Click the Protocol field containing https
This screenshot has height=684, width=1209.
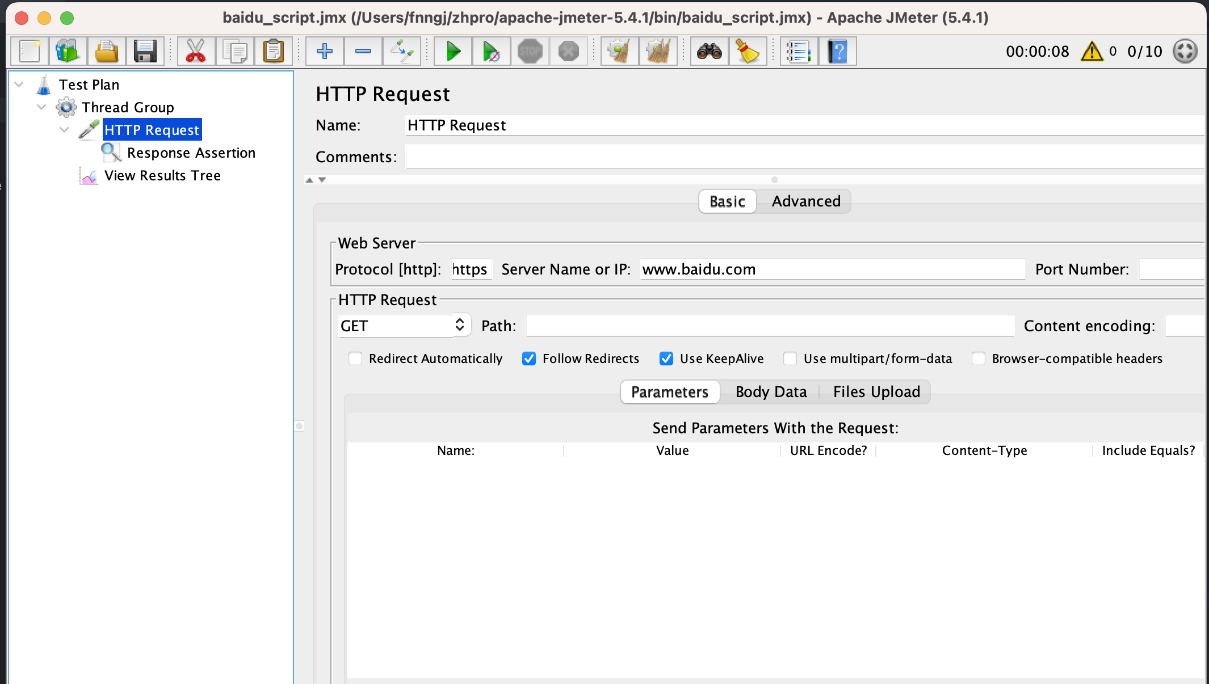pos(471,269)
